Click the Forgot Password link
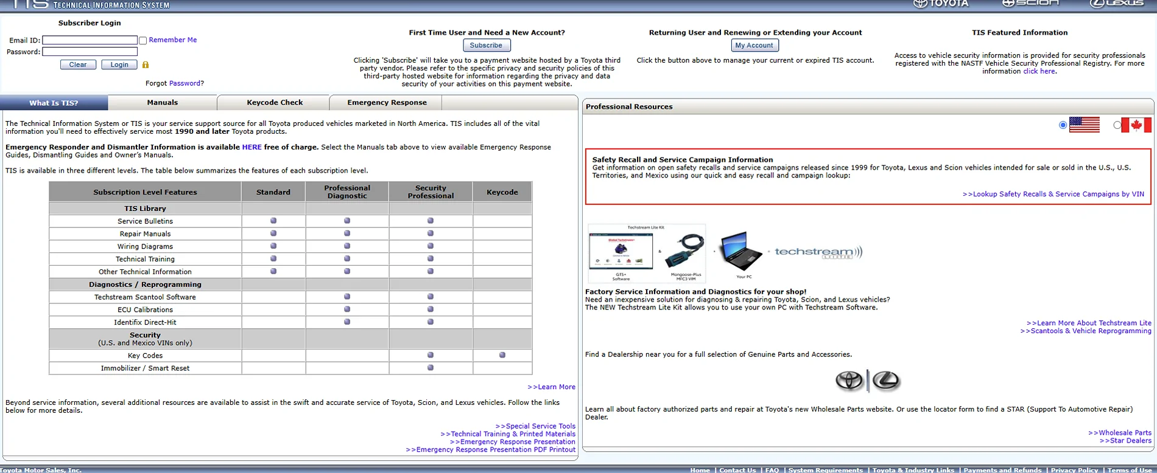The height and width of the screenshot is (473, 1157). click(185, 83)
